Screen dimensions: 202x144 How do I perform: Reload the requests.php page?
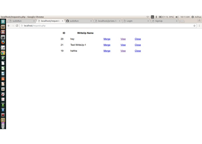17,26
